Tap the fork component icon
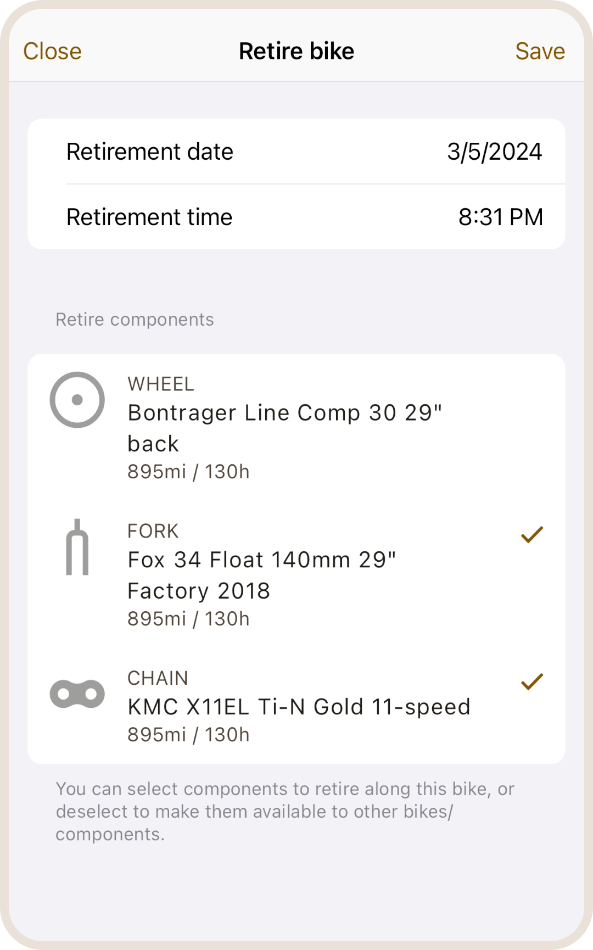The height and width of the screenshot is (950, 593). pos(77,547)
